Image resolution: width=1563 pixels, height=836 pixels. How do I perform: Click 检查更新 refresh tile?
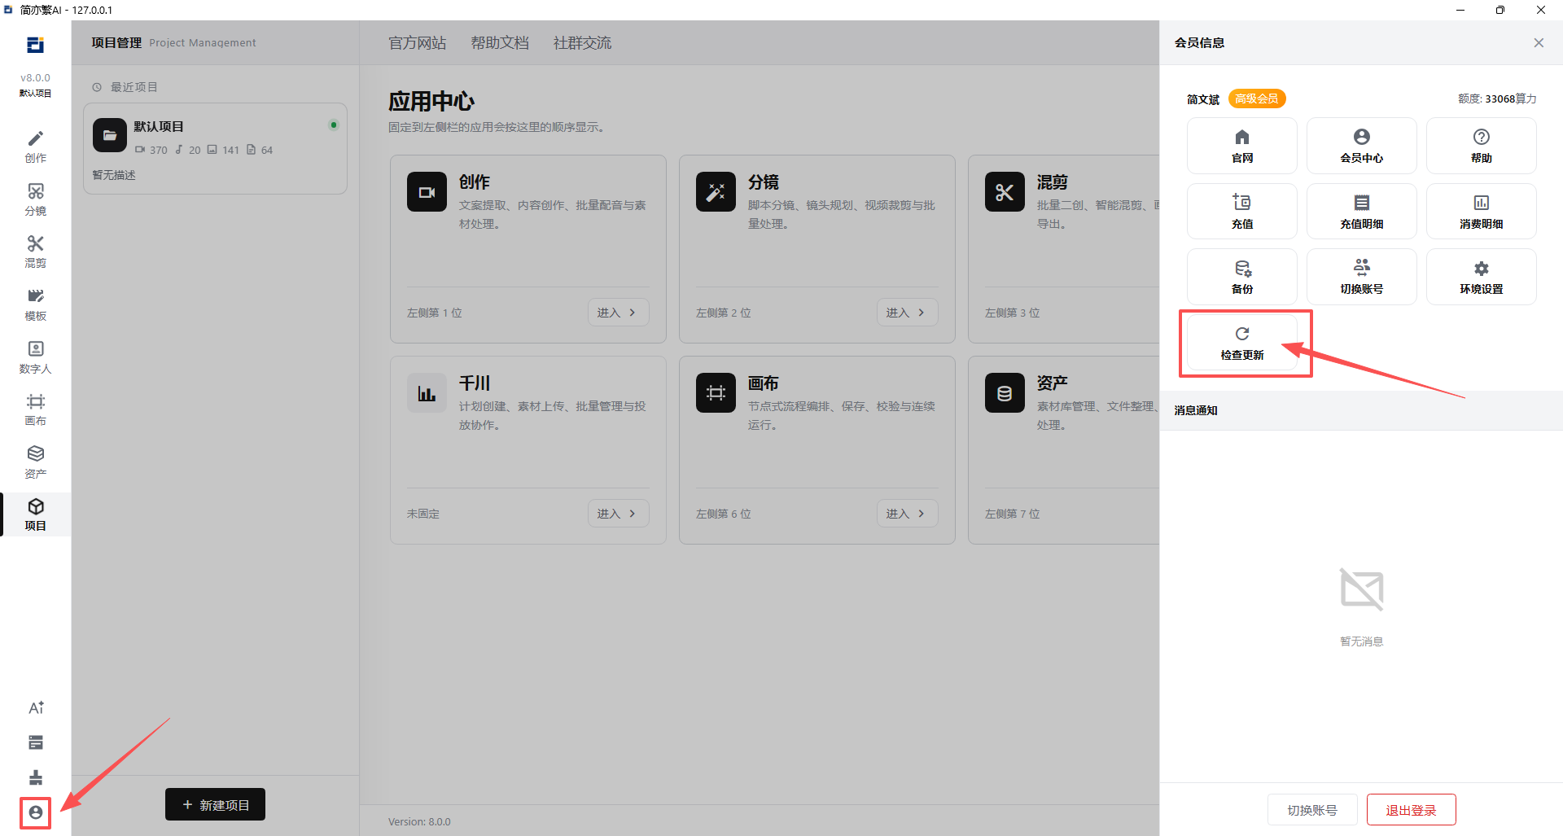click(1242, 343)
